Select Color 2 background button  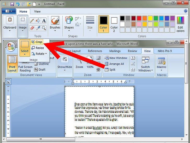tap(114, 24)
